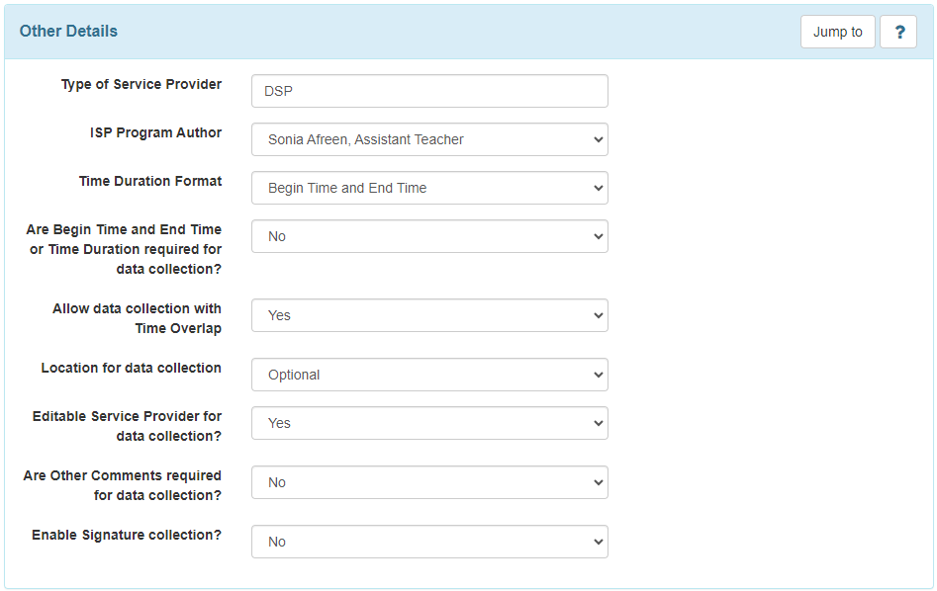Viewport: 937px width, 591px height.
Task: Open Are Other Comments required dropdown
Action: (x=429, y=481)
